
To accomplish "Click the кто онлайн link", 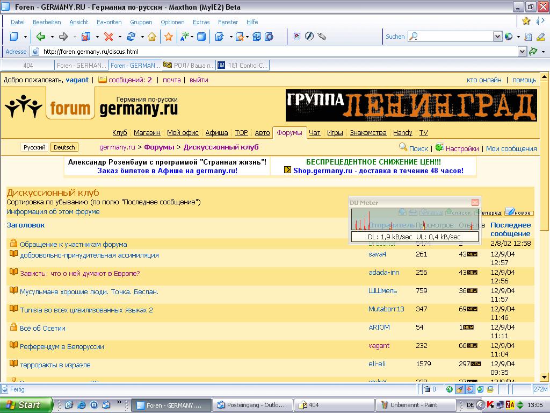I will (484, 80).
